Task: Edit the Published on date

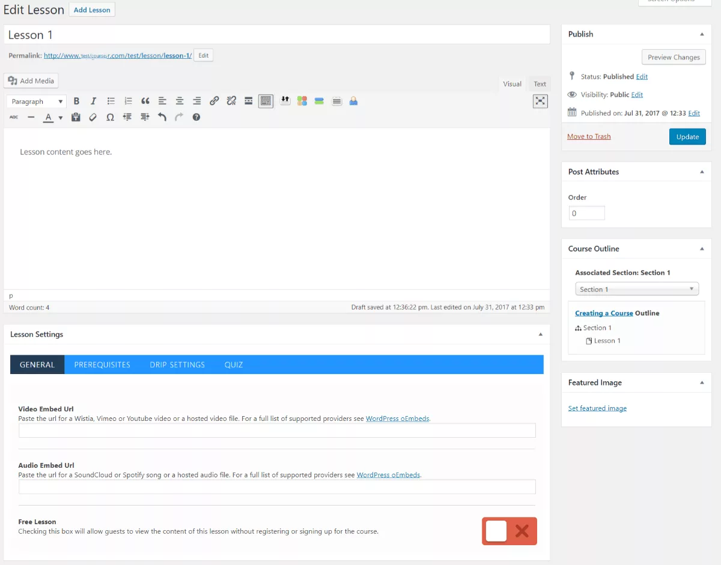Action: 694,113
